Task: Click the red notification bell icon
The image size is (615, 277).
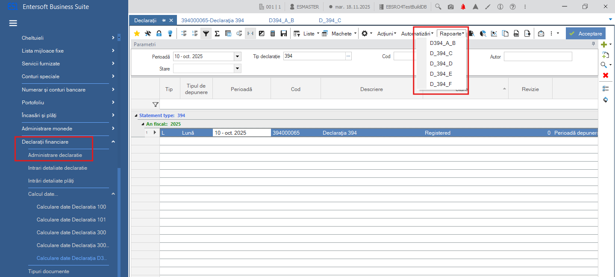Action: [x=463, y=7]
